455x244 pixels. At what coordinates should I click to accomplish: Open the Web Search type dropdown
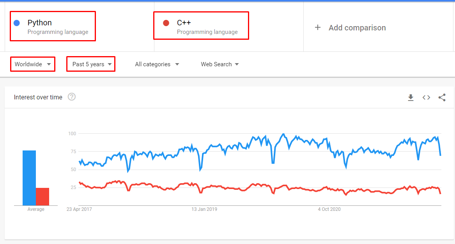(220, 64)
